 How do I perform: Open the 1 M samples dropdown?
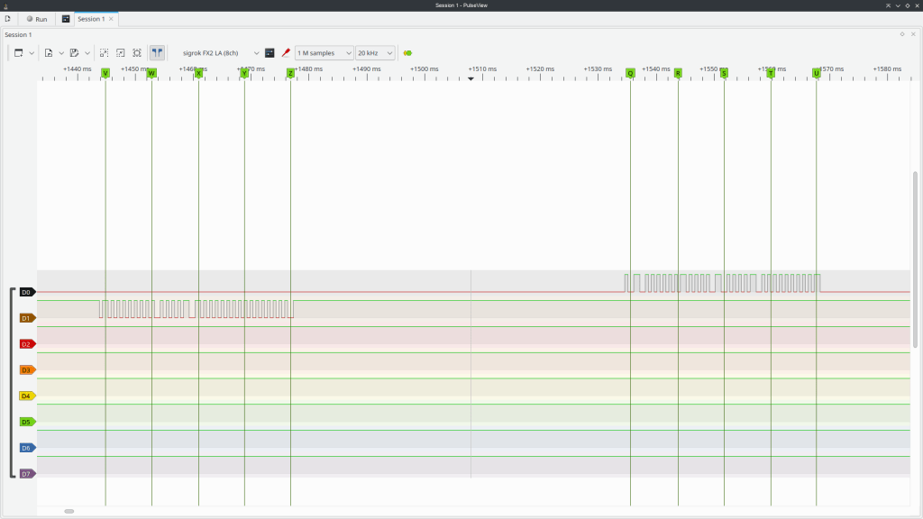coord(324,53)
